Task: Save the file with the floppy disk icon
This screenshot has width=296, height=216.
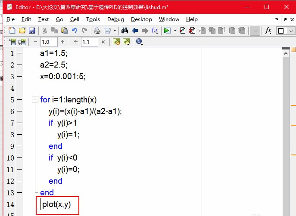Action: coord(32,31)
